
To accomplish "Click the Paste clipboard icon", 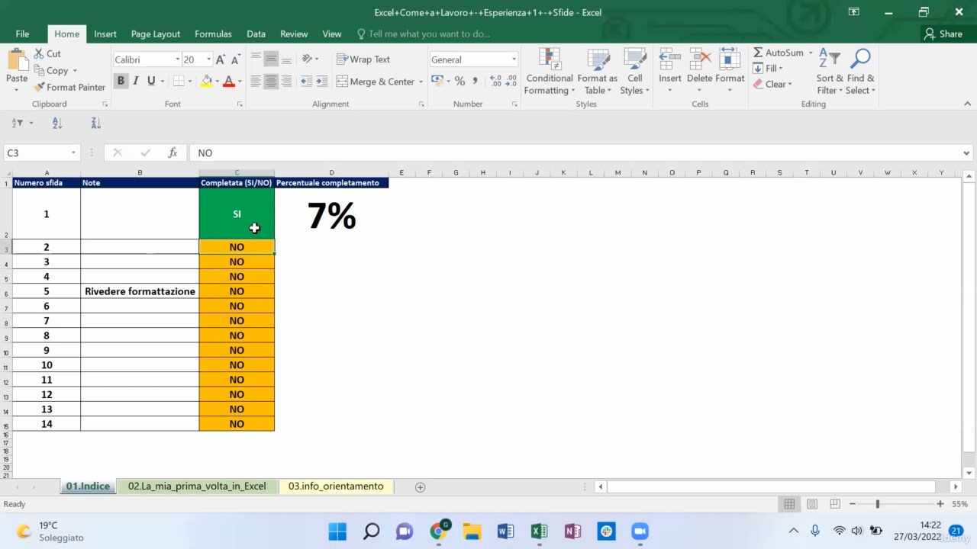I will [17, 59].
